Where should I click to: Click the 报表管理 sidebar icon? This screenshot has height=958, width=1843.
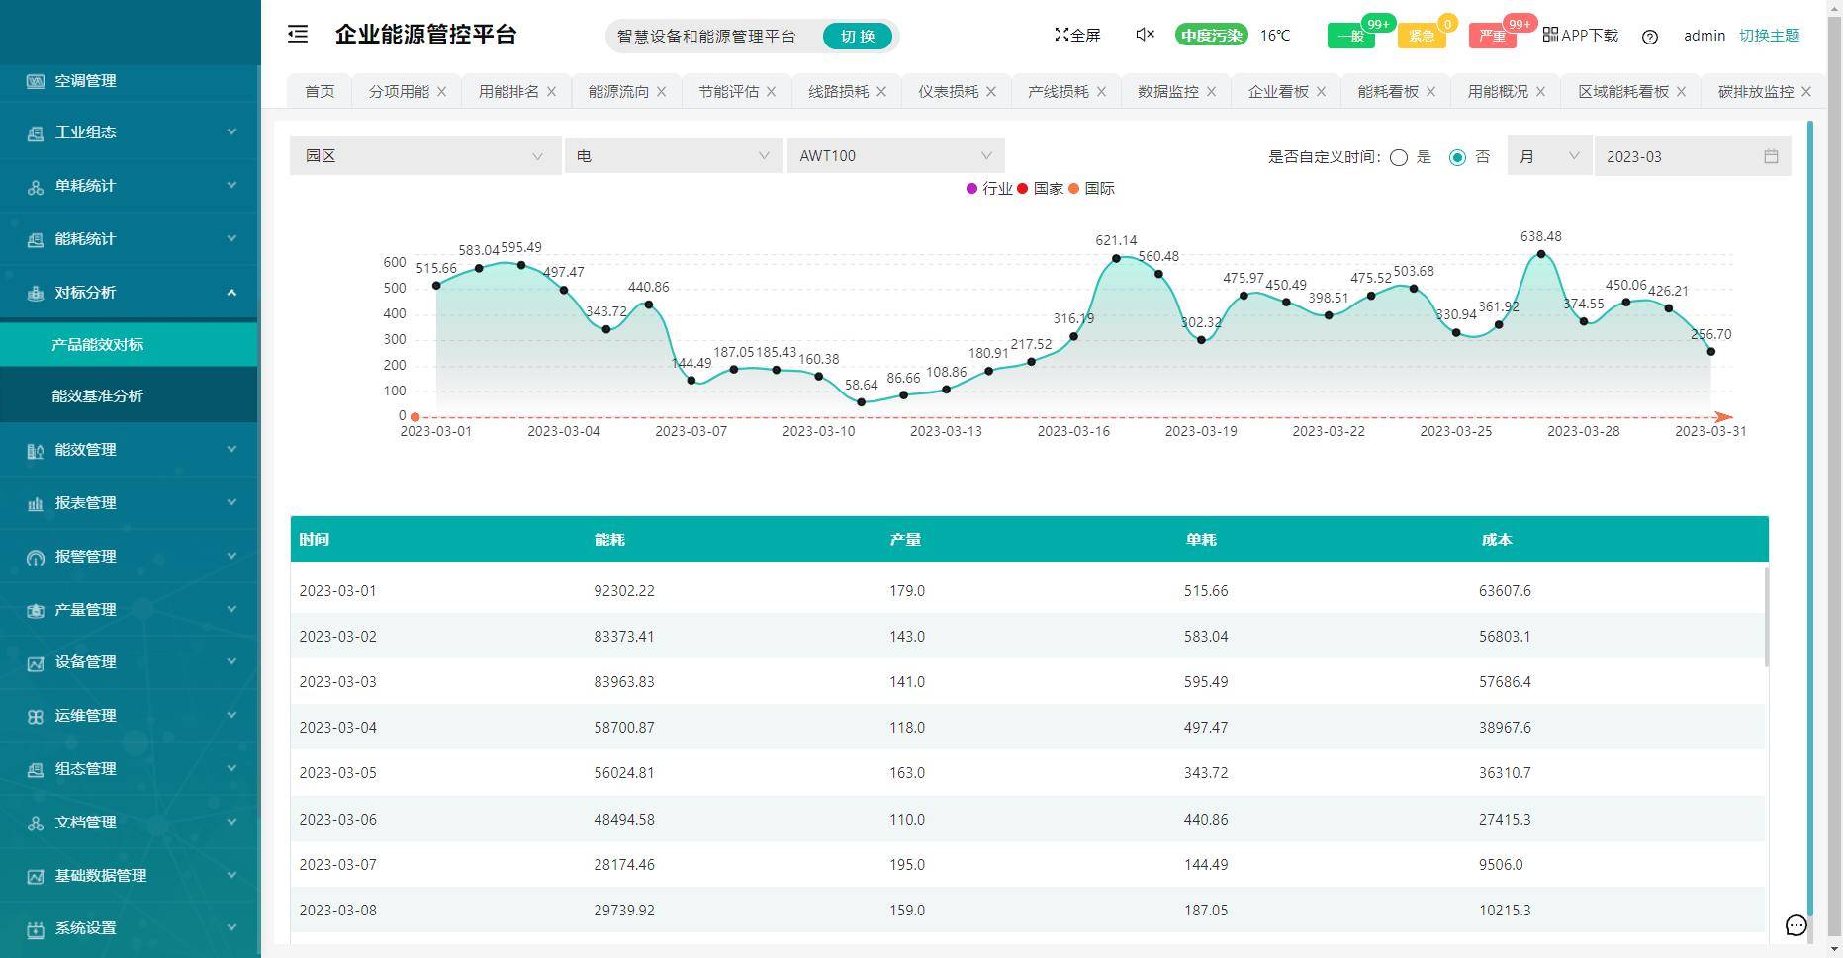[36, 503]
